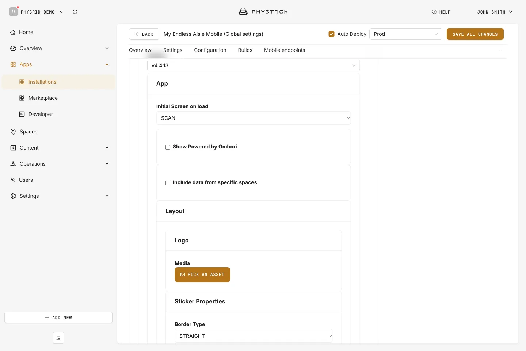Click the Phygrid Demo avatar icon
The image size is (526, 351).
click(x=14, y=12)
